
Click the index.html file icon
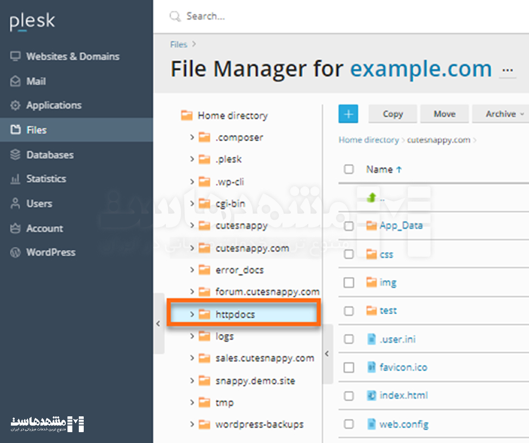coord(372,396)
